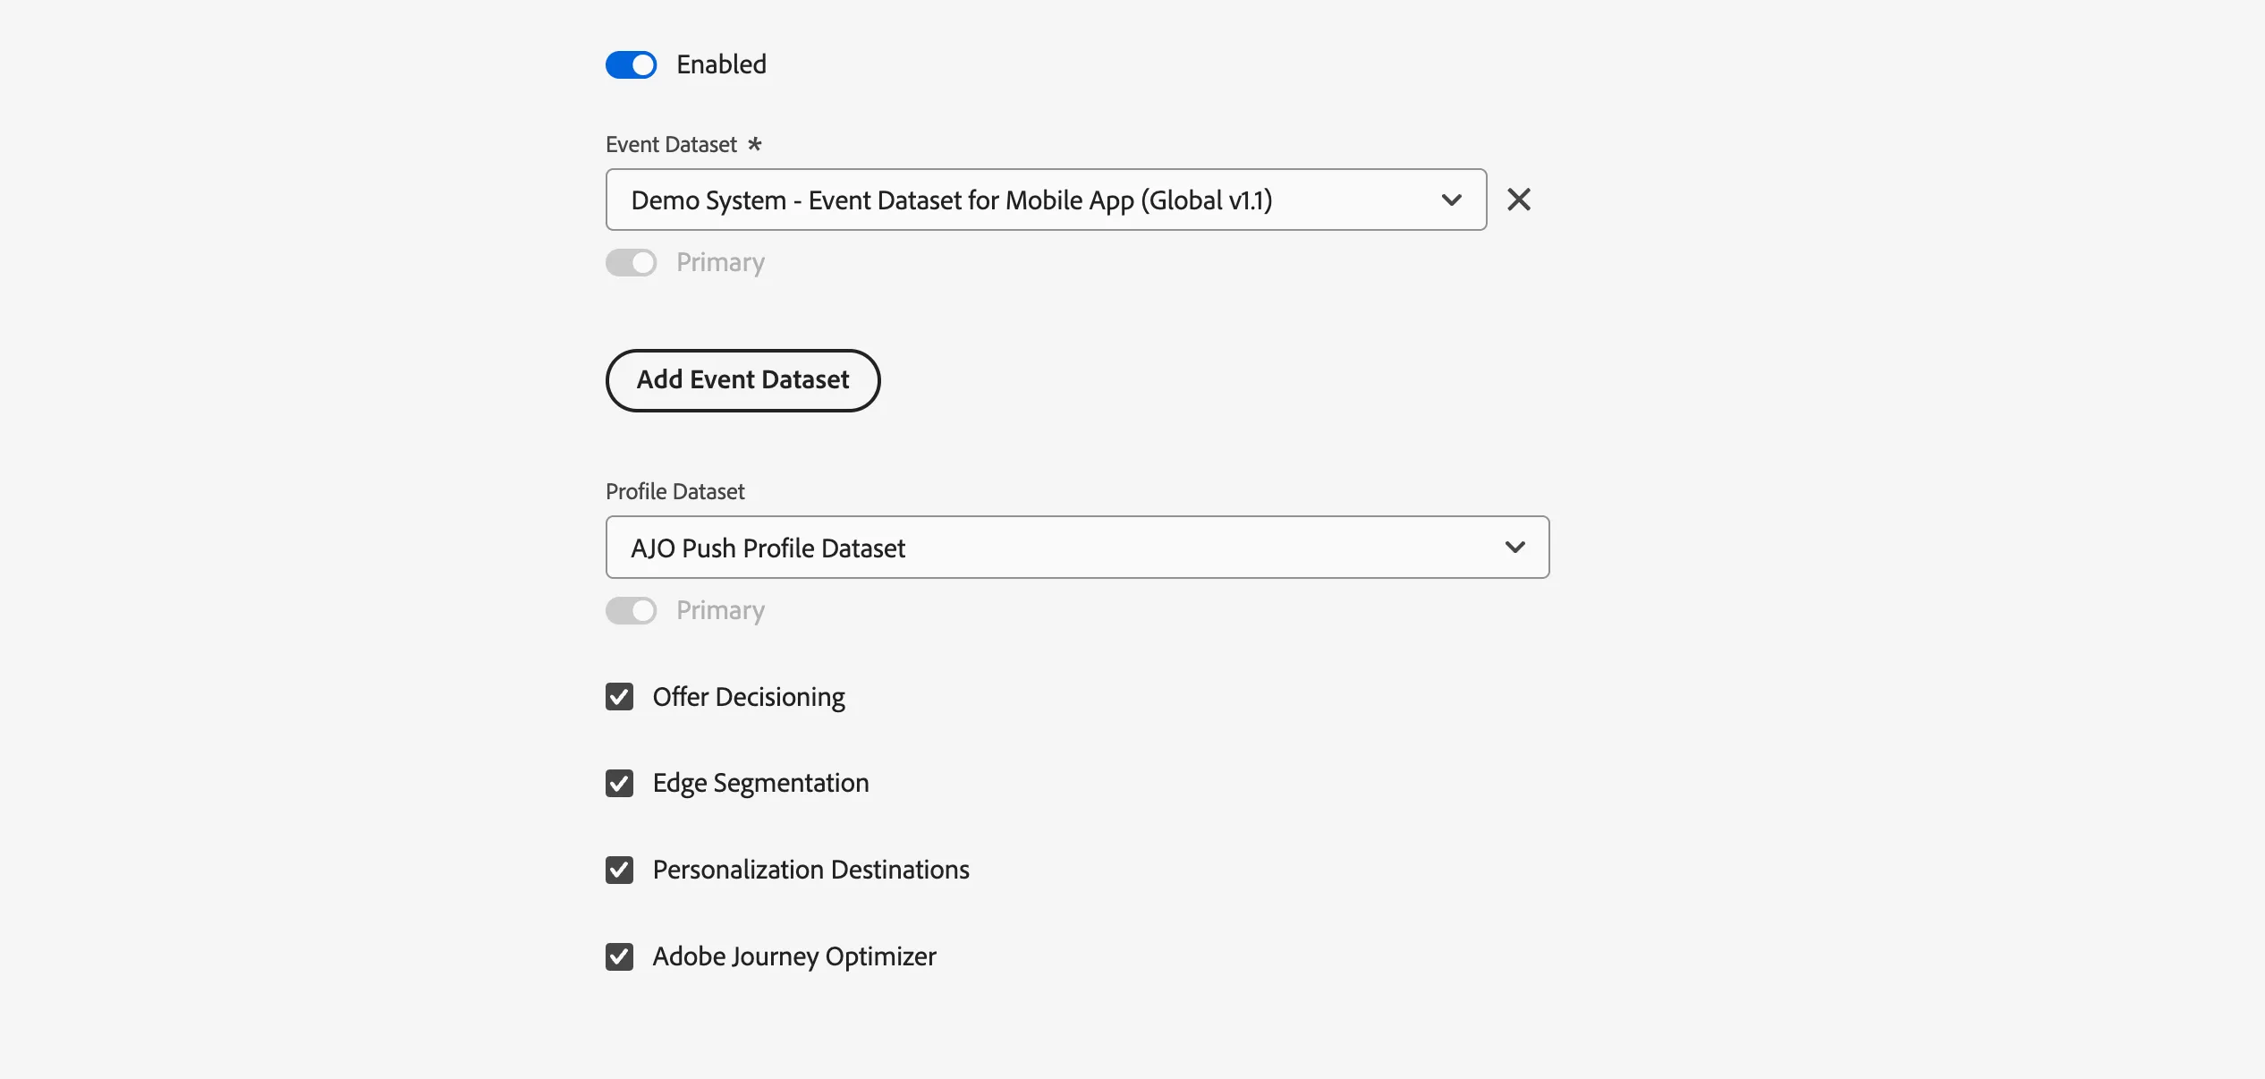Uncheck Adobe Journey Optimizer checkbox
Screen dimensions: 2265x1079
click(x=619, y=956)
